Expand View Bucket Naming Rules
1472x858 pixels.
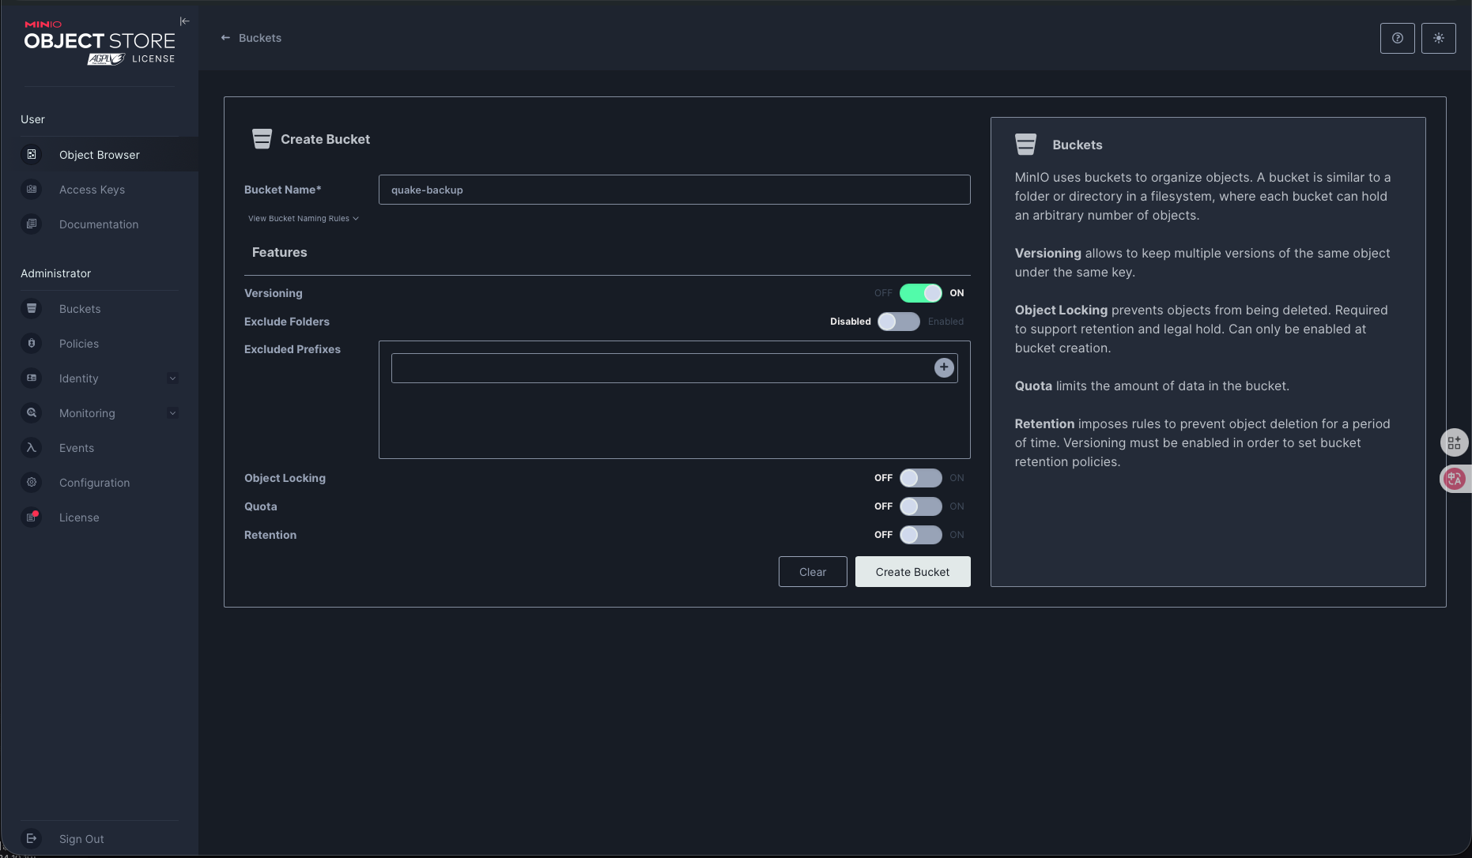pyautogui.click(x=303, y=219)
